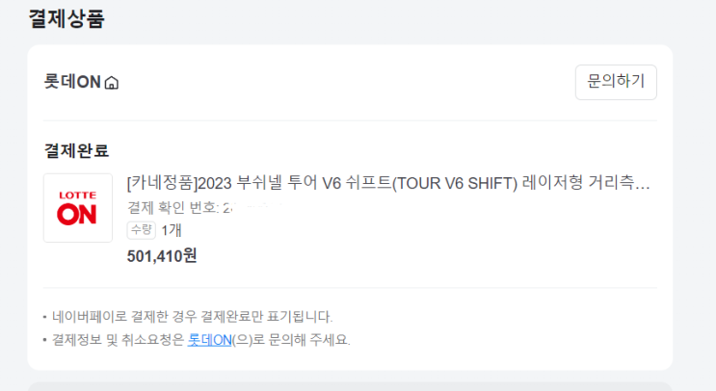The height and width of the screenshot is (391, 716).
Task: Open the LOTTE ON product thumbnail
Action: (78, 208)
